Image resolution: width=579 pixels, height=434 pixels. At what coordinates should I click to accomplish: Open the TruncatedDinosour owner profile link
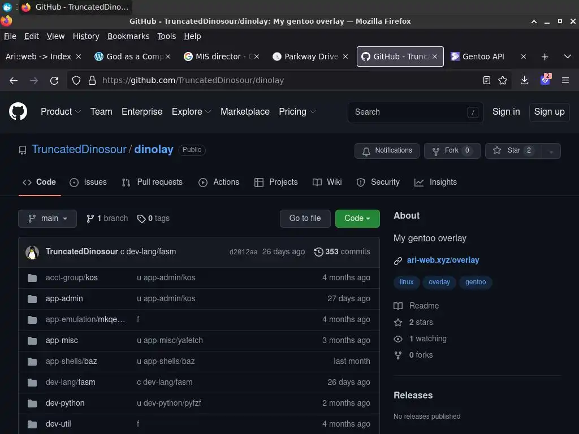[x=79, y=149]
